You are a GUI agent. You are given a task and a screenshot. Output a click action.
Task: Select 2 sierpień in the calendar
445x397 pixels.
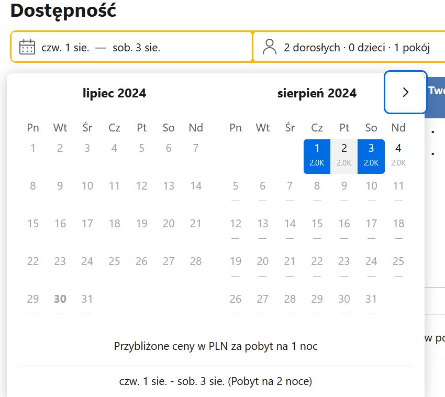tap(344, 156)
